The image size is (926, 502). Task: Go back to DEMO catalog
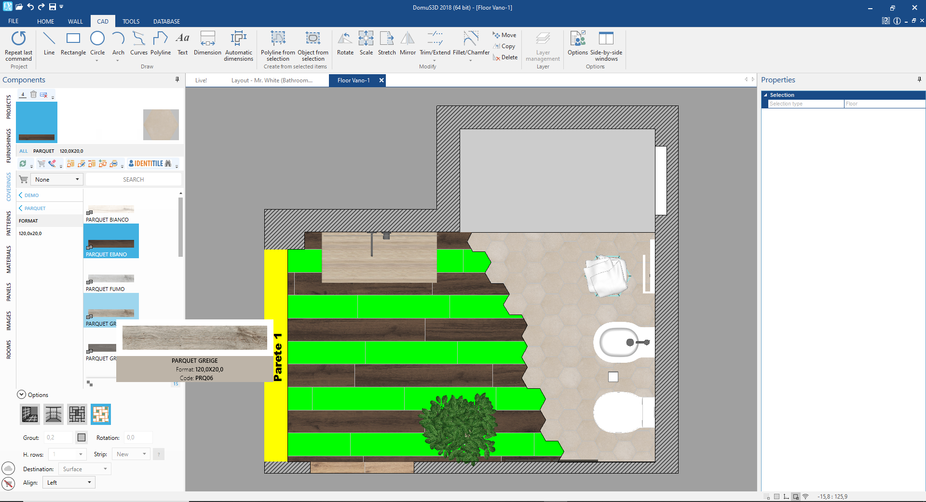28,195
